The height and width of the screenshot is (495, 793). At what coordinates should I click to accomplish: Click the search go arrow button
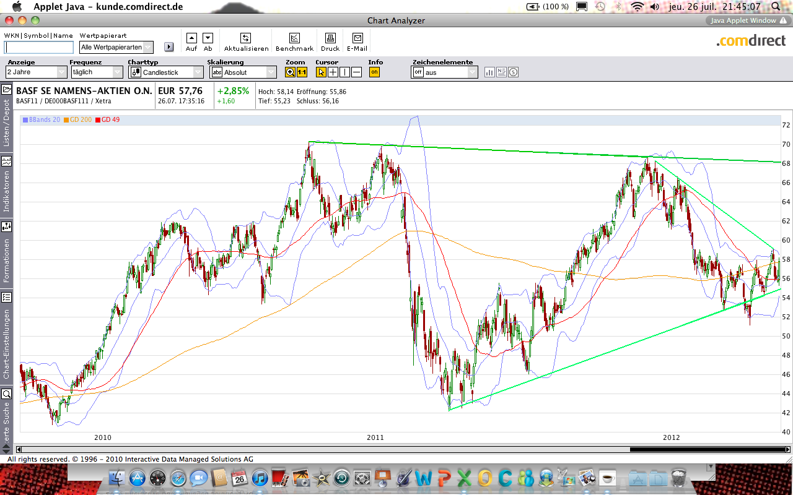(x=169, y=47)
